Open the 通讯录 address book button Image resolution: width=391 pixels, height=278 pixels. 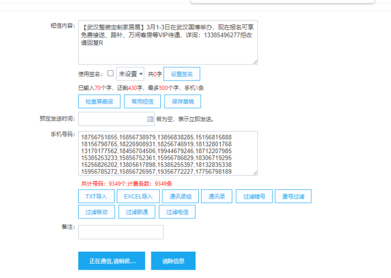click(216, 197)
